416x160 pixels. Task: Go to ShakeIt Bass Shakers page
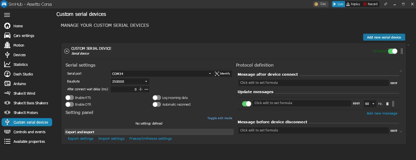[31, 103]
